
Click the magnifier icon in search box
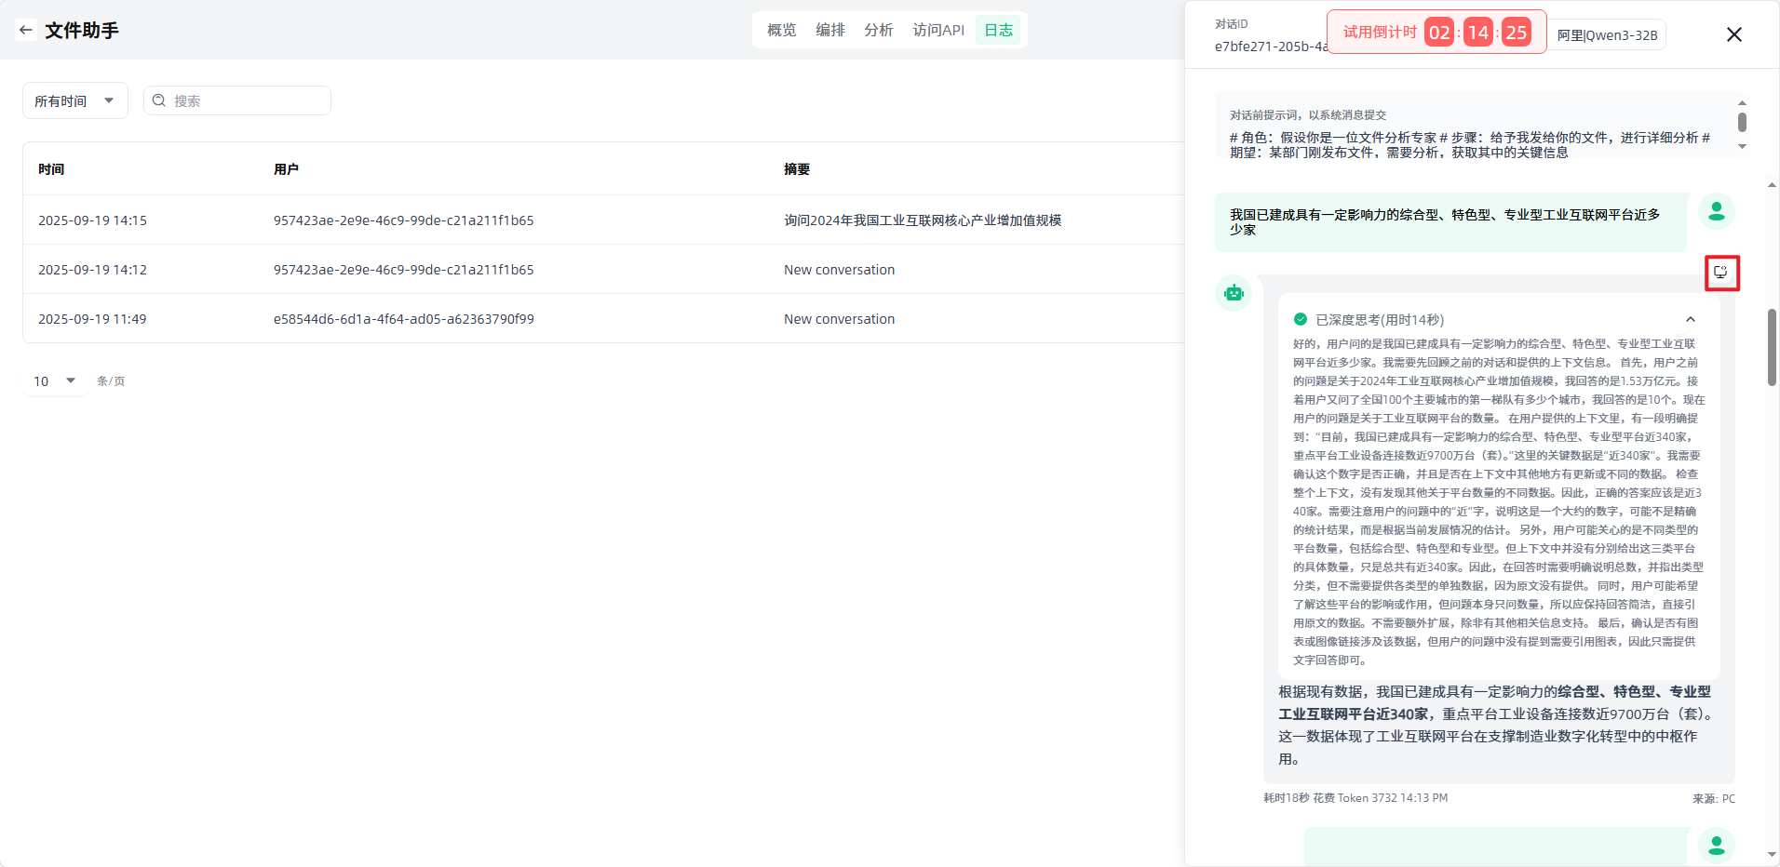click(x=159, y=100)
